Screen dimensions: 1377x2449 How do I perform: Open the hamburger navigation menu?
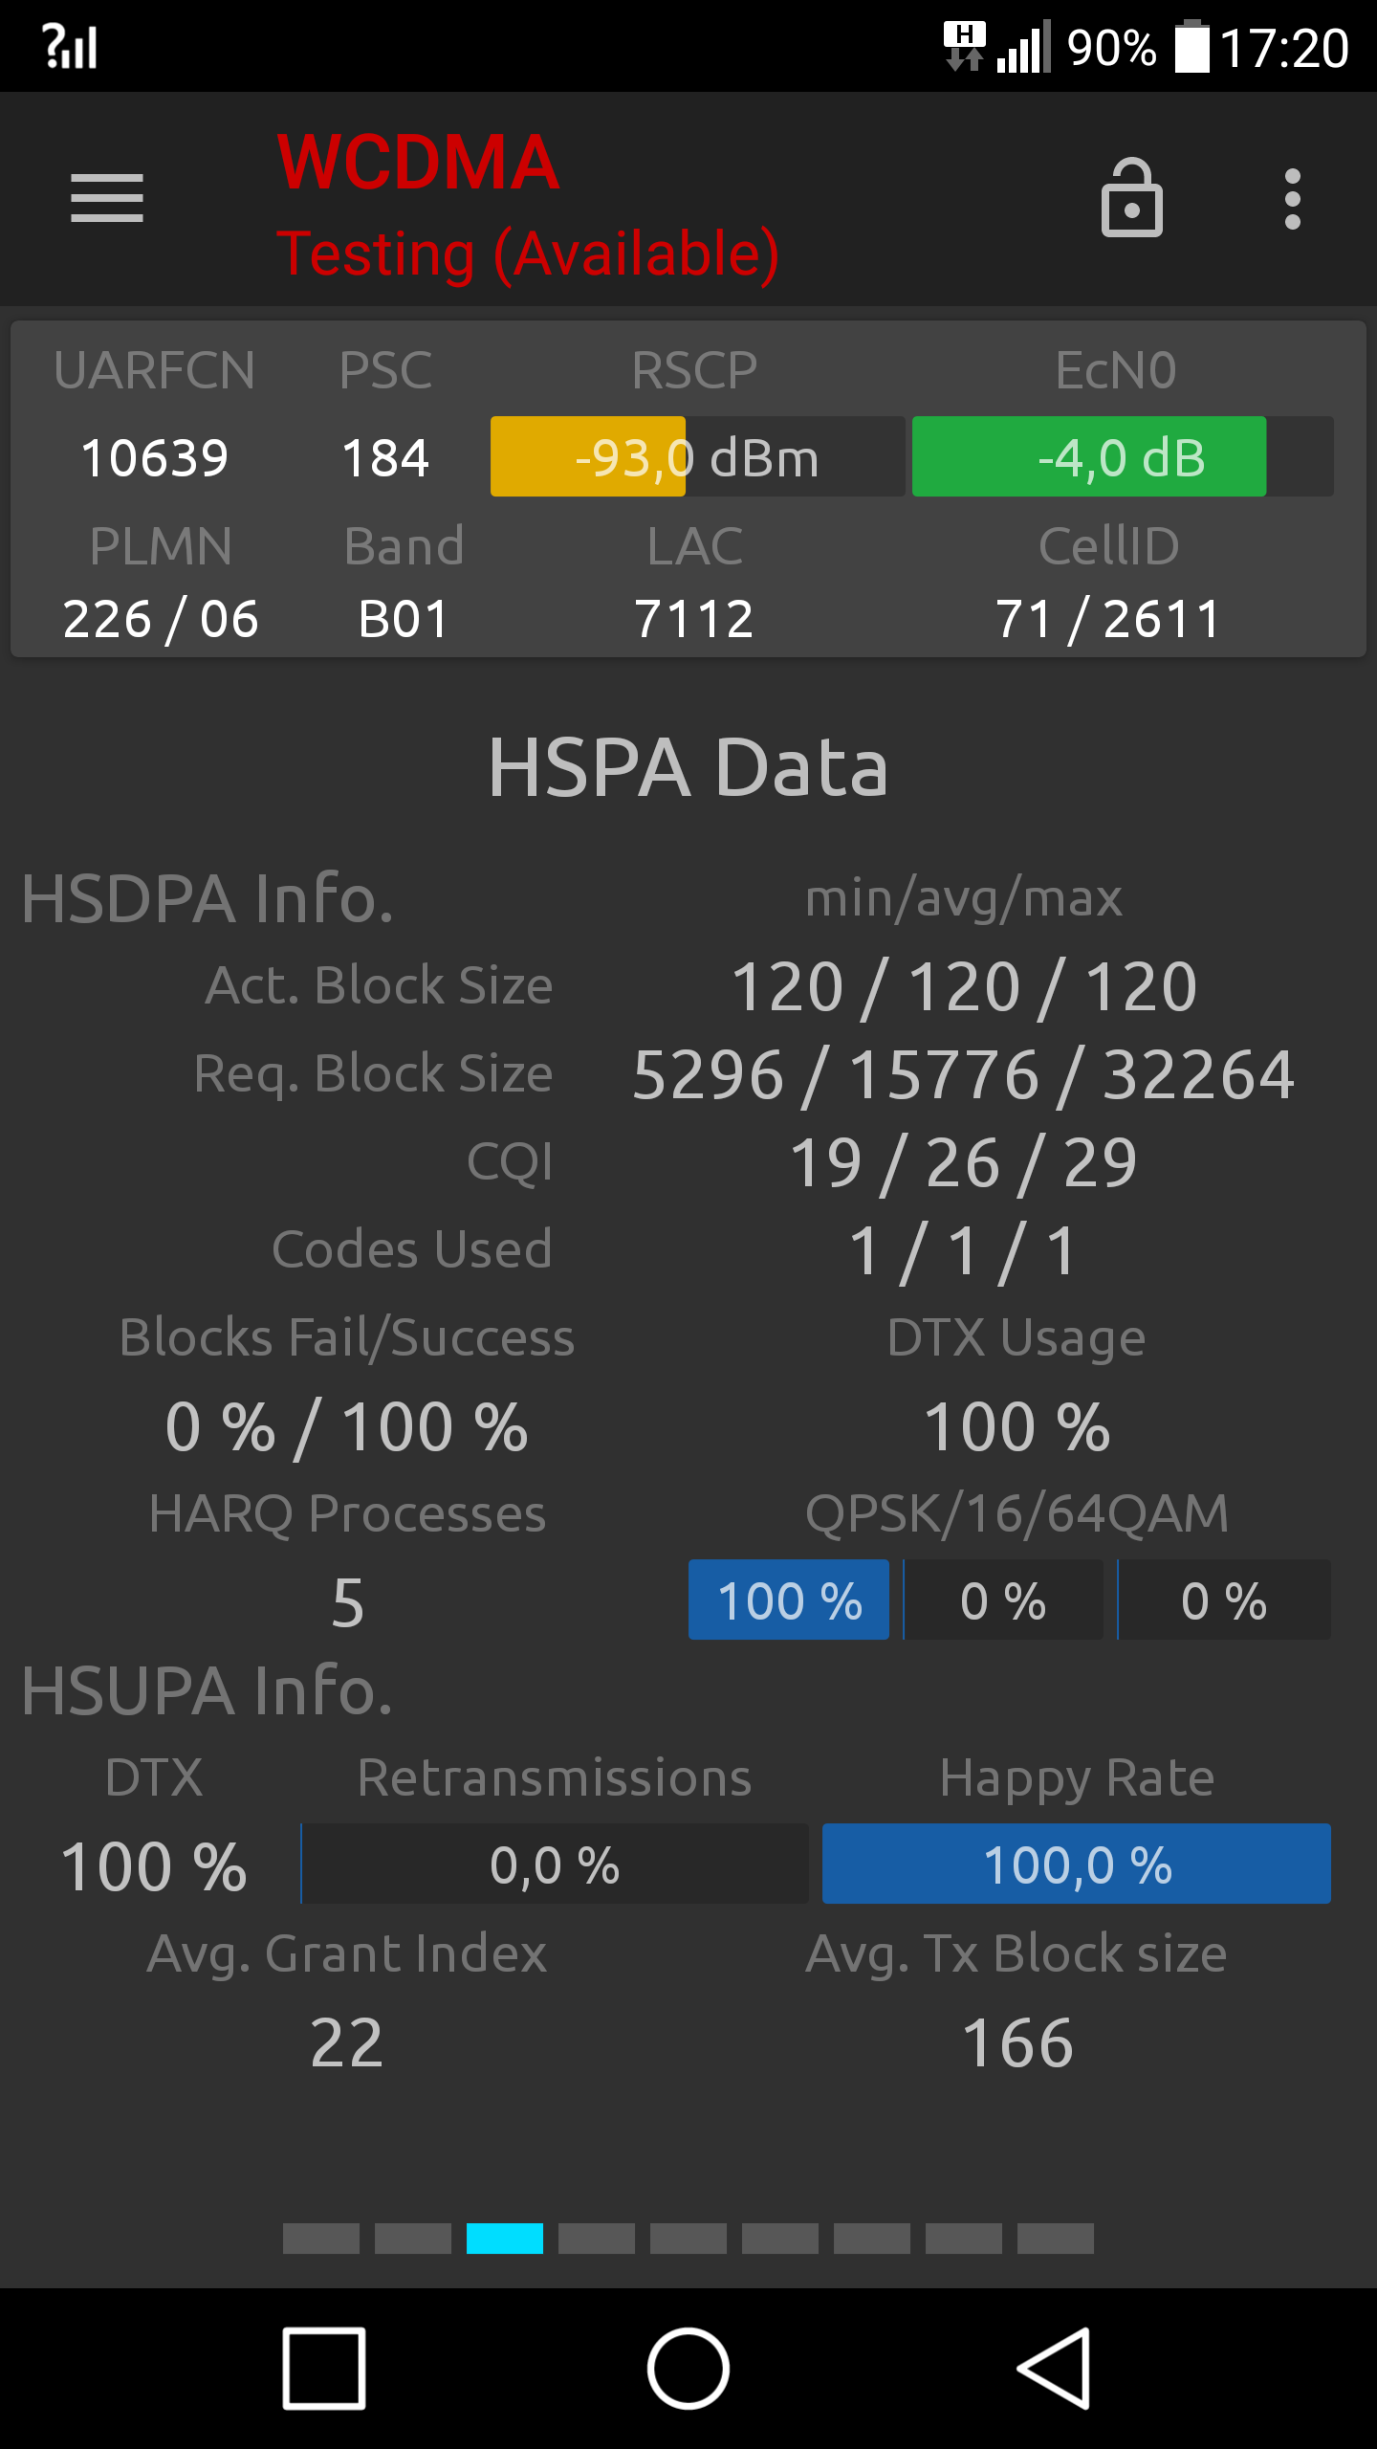(107, 198)
